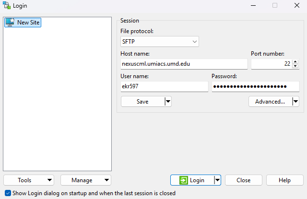
Task: Decrease the port number with down arrow
Action: click(x=295, y=66)
